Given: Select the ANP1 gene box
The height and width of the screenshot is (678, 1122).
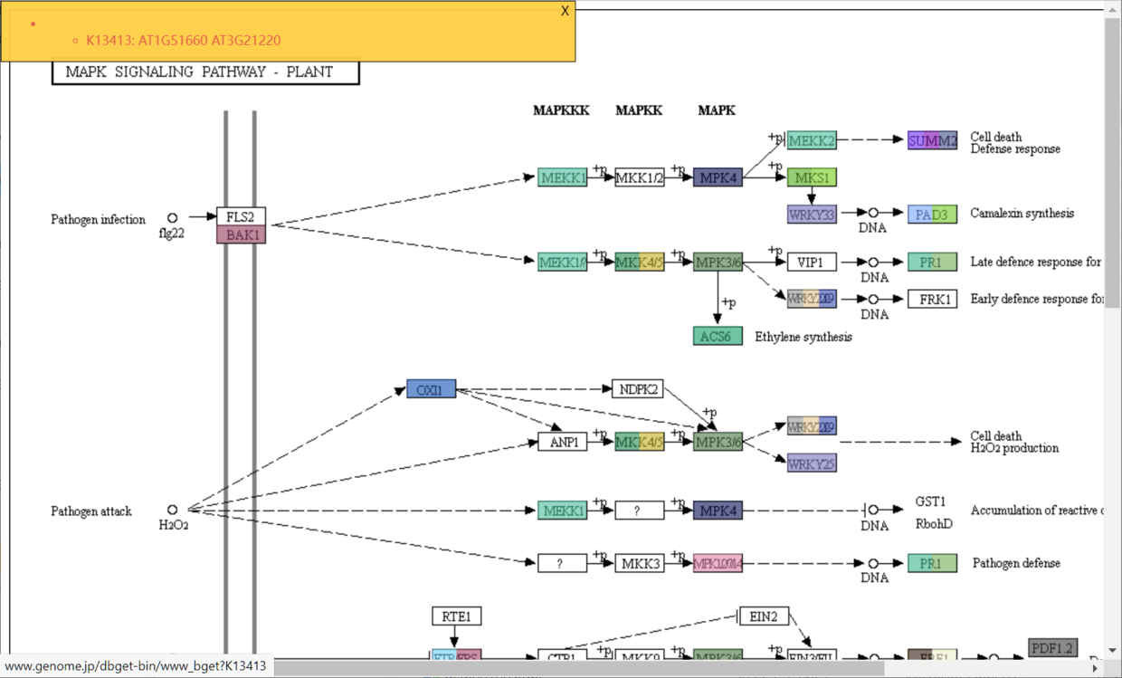Looking at the screenshot, I should (x=563, y=442).
